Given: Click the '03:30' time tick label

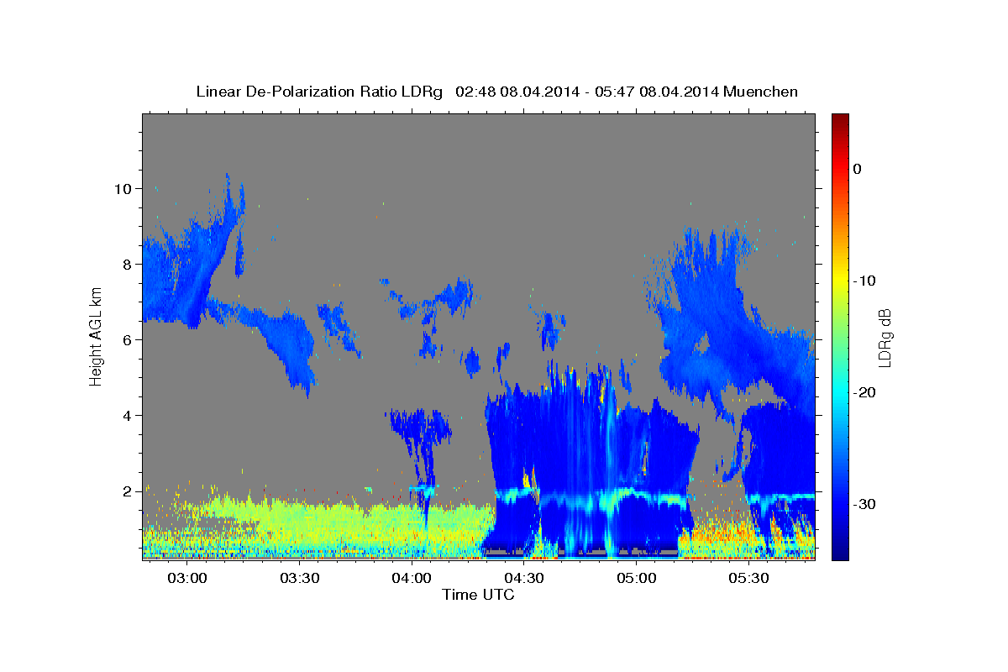Looking at the screenshot, I should click(x=300, y=579).
